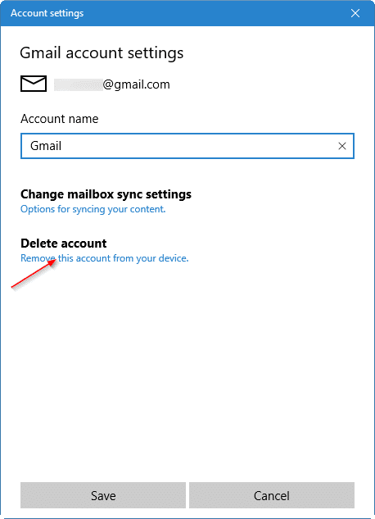
Task: Click the Delete account heading
Action: coord(63,244)
